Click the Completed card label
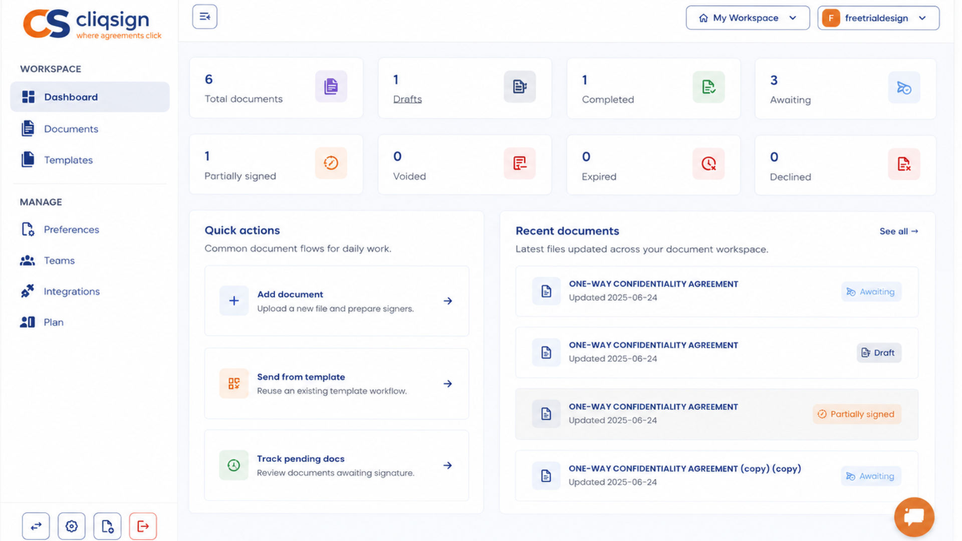962x541 pixels. point(608,100)
